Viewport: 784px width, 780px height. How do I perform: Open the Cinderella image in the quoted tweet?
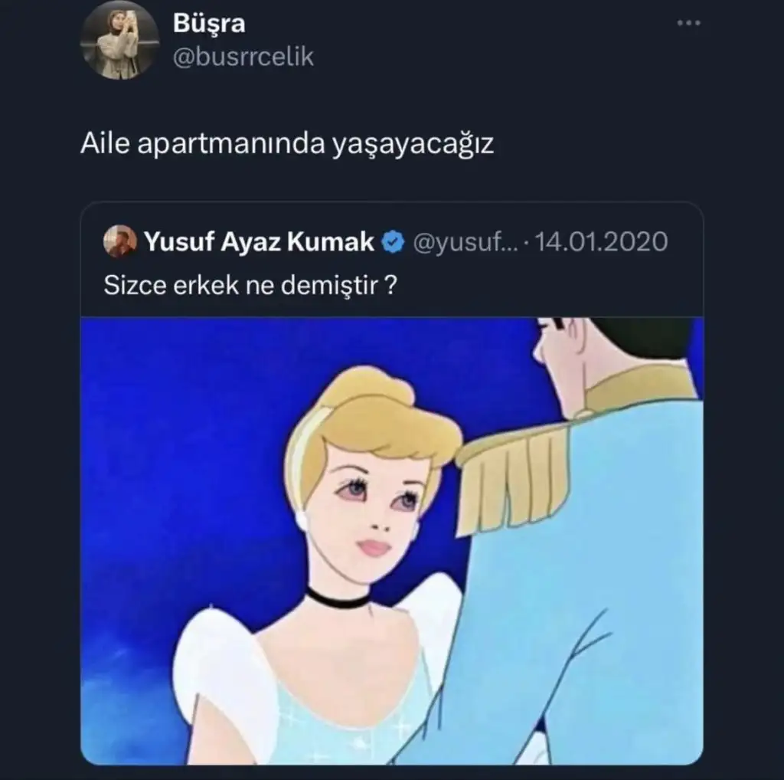392,540
